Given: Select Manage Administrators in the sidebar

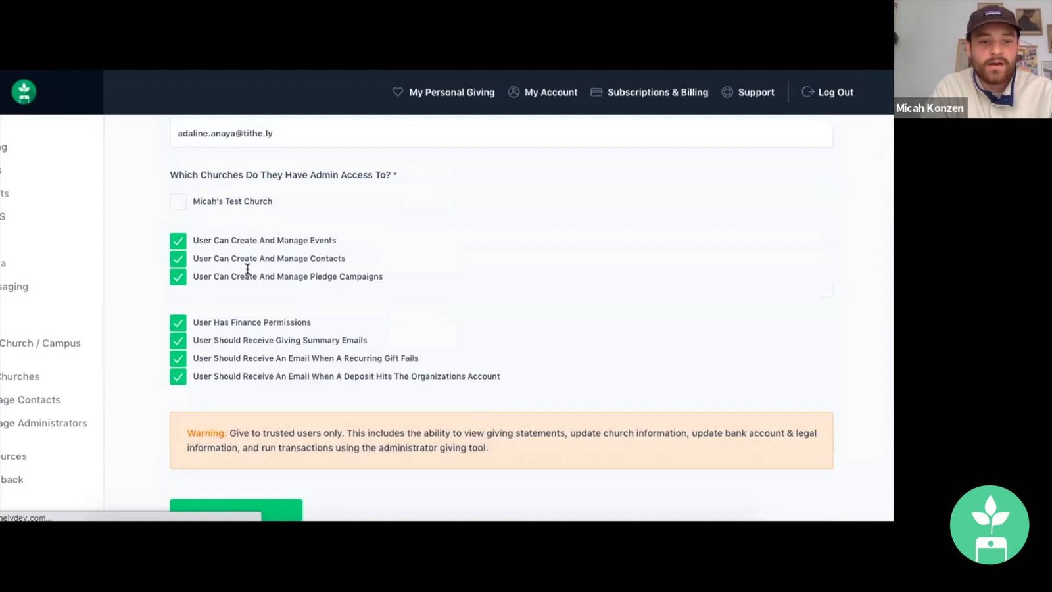Looking at the screenshot, I should click(44, 423).
